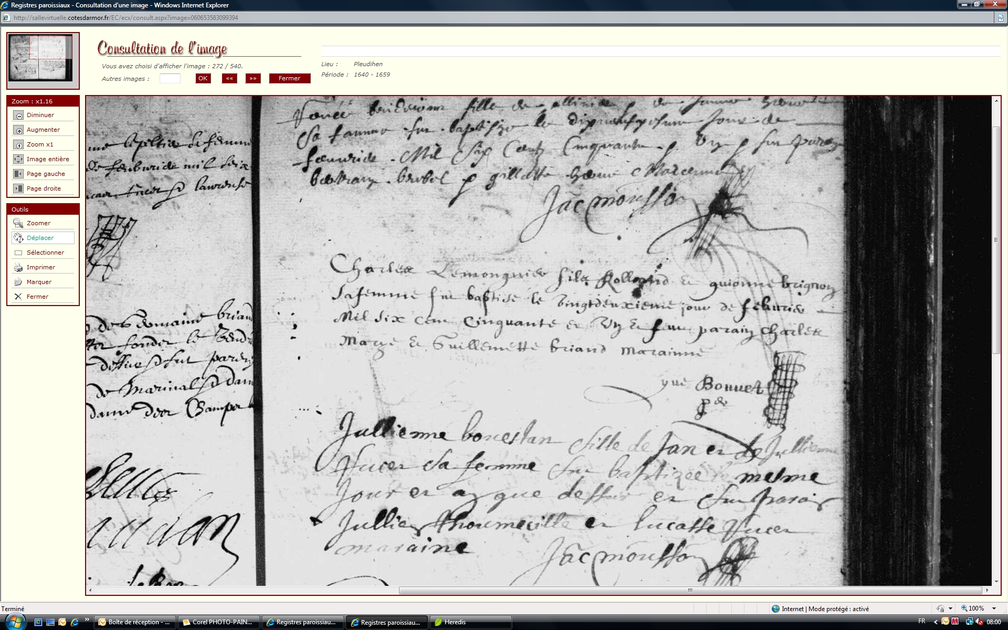Screen dimensions: 1008x630
Task: Reset view with Zoom x1 icon
Action: (18, 144)
